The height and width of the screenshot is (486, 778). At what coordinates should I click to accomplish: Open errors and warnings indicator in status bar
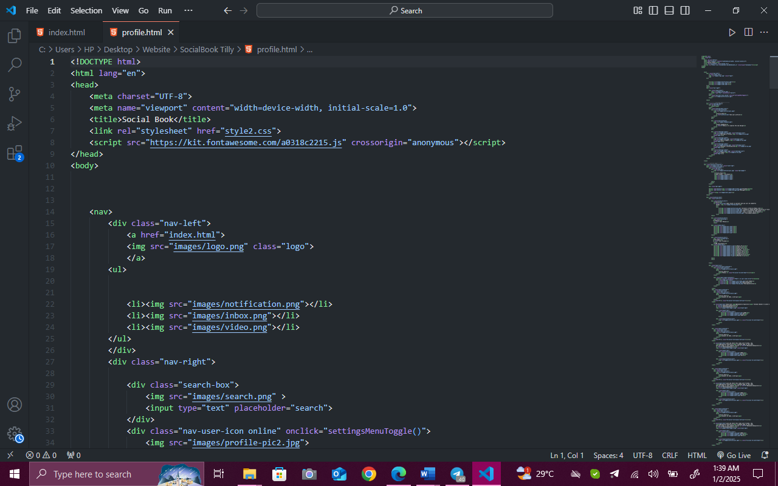(41, 455)
